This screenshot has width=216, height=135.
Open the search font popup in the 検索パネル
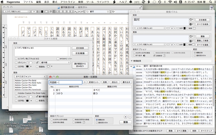coord(150,28)
